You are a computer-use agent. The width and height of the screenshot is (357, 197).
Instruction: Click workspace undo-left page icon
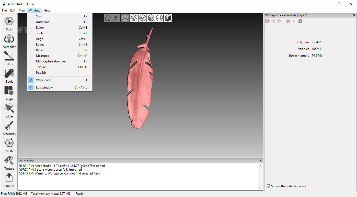point(273,21)
